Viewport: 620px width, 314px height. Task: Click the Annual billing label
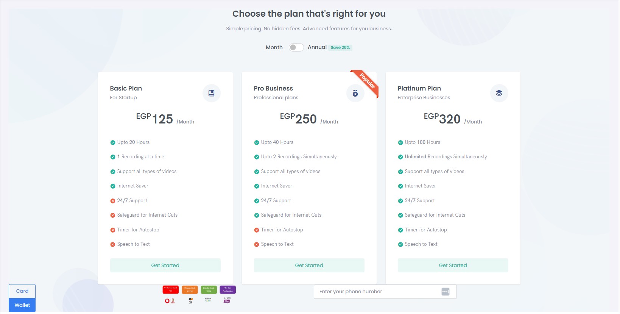pyautogui.click(x=317, y=47)
